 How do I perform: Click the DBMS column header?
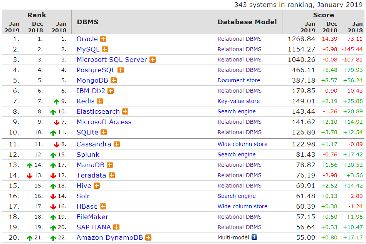tap(87, 22)
